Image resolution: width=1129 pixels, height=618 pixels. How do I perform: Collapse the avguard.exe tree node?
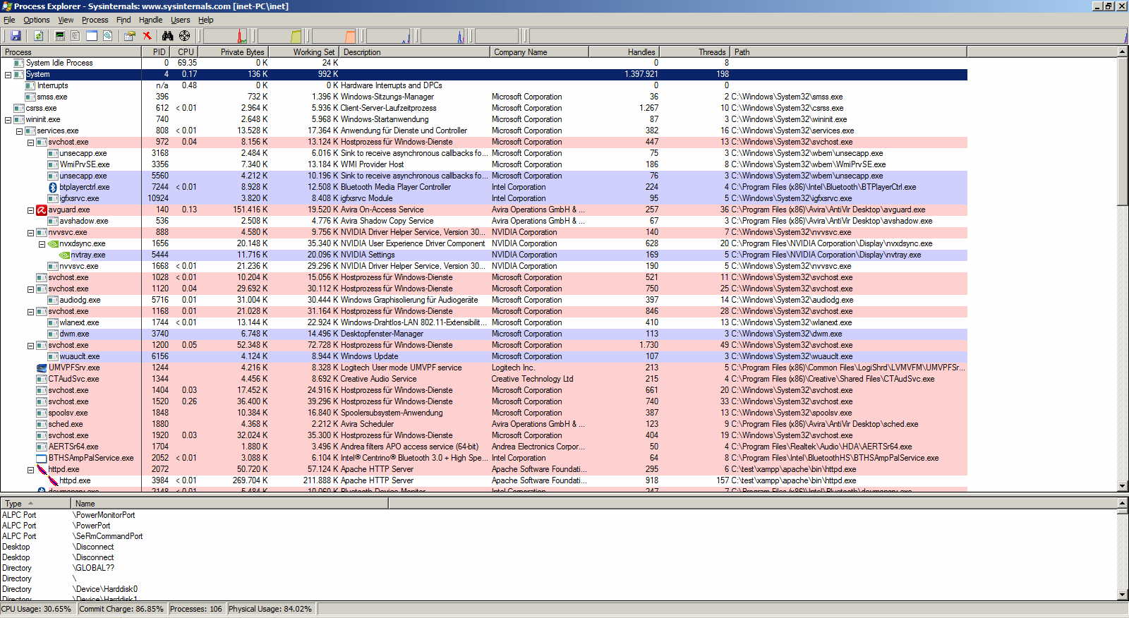pyautogui.click(x=30, y=210)
